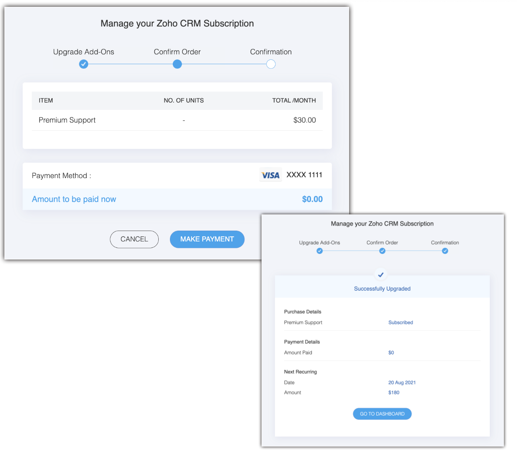Click the NO. OF UNITS column header
The image size is (517, 454).
pos(184,100)
